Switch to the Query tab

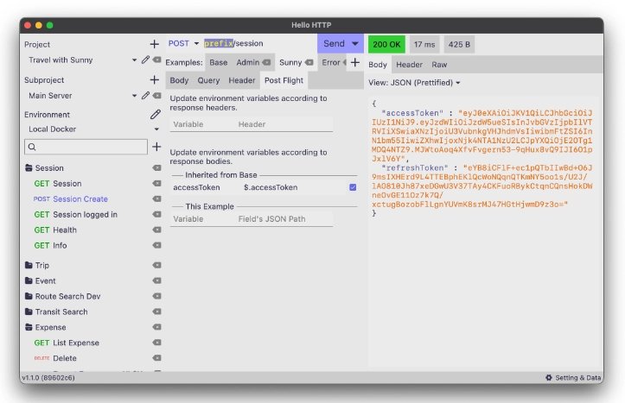[x=208, y=80]
